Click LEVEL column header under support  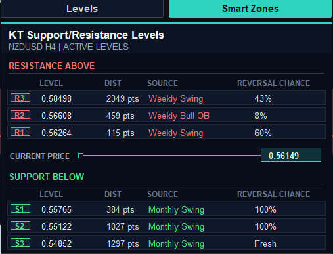pyautogui.click(x=51, y=194)
